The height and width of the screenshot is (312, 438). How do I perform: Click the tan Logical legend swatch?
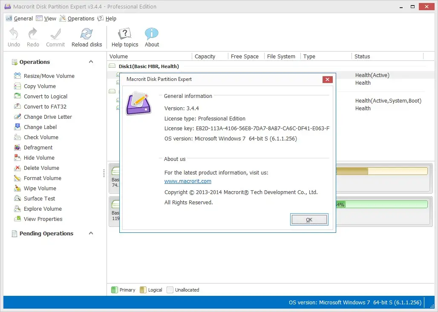pos(143,290)
